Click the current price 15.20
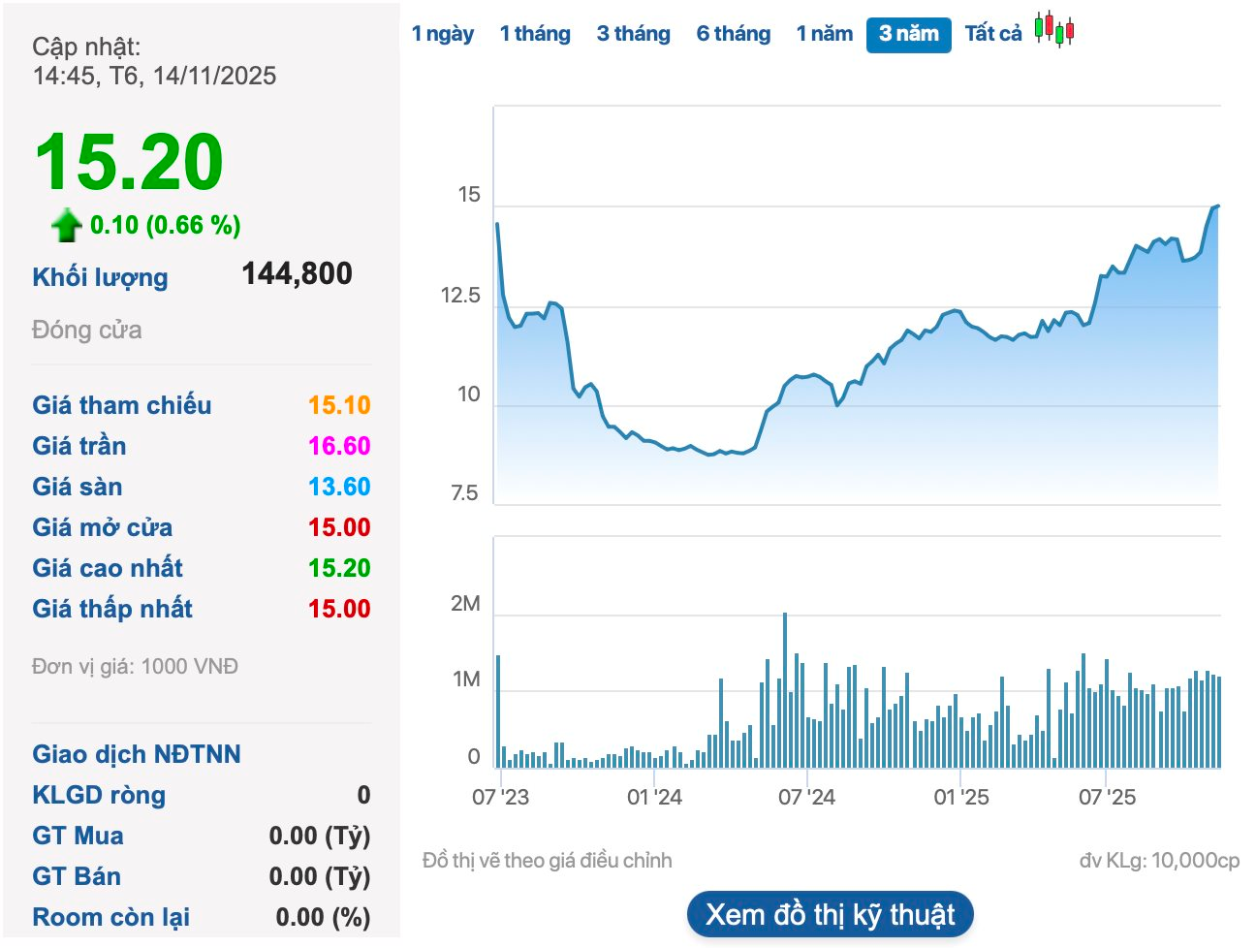Screen dimensions: 1256x948 pyautogui.click(x=129, y=162)
